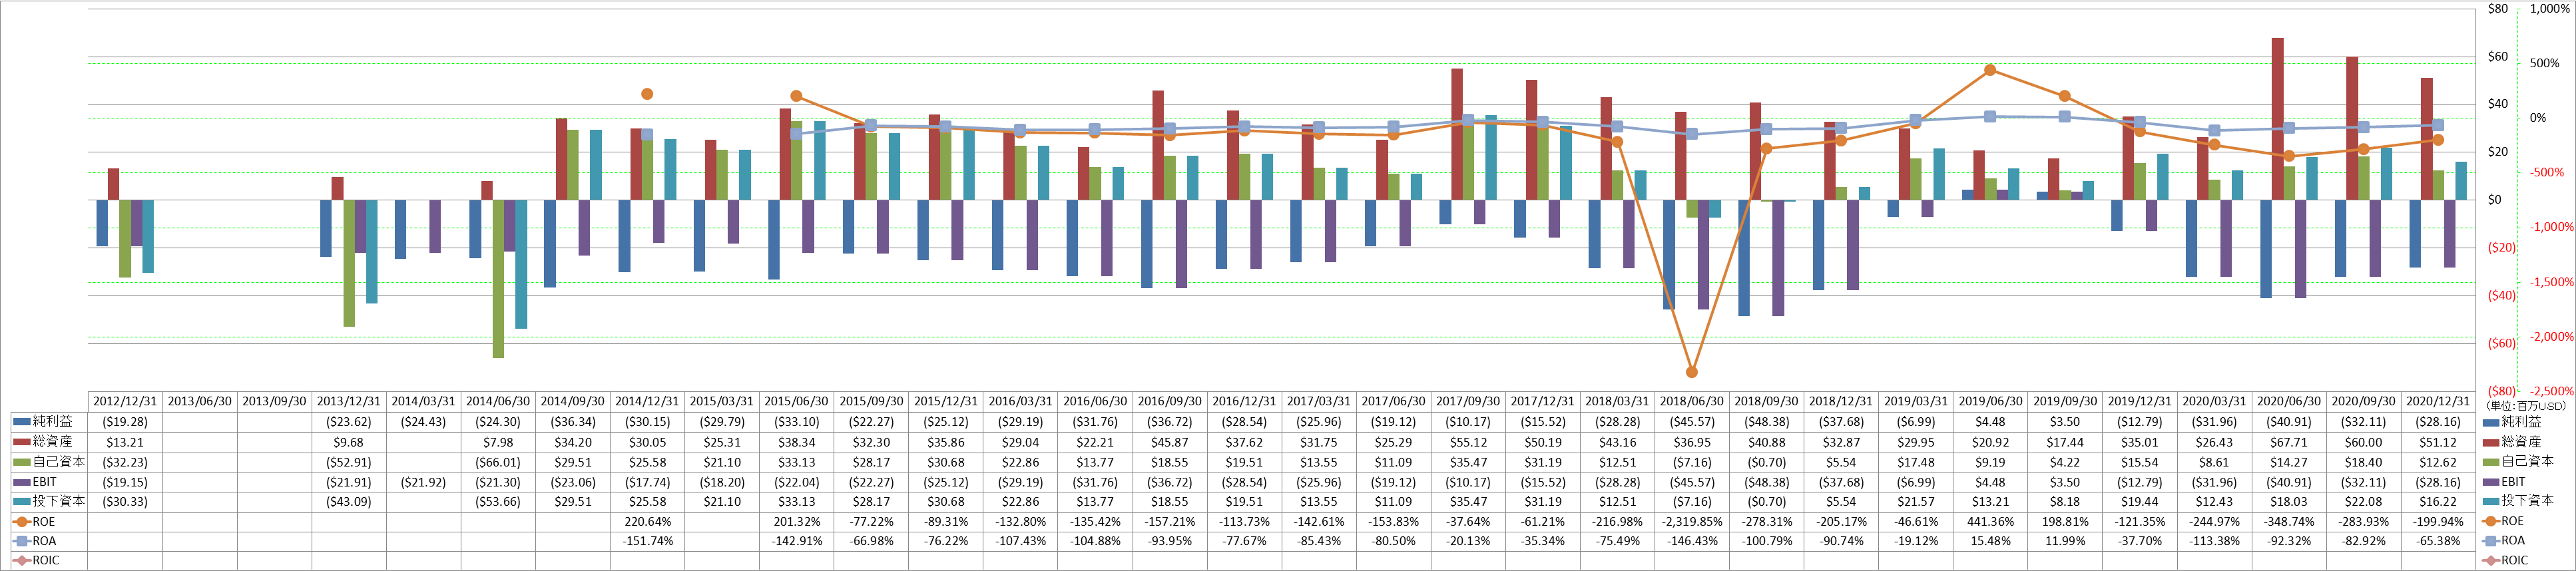Click the $0 label on the right axis

2495,200
